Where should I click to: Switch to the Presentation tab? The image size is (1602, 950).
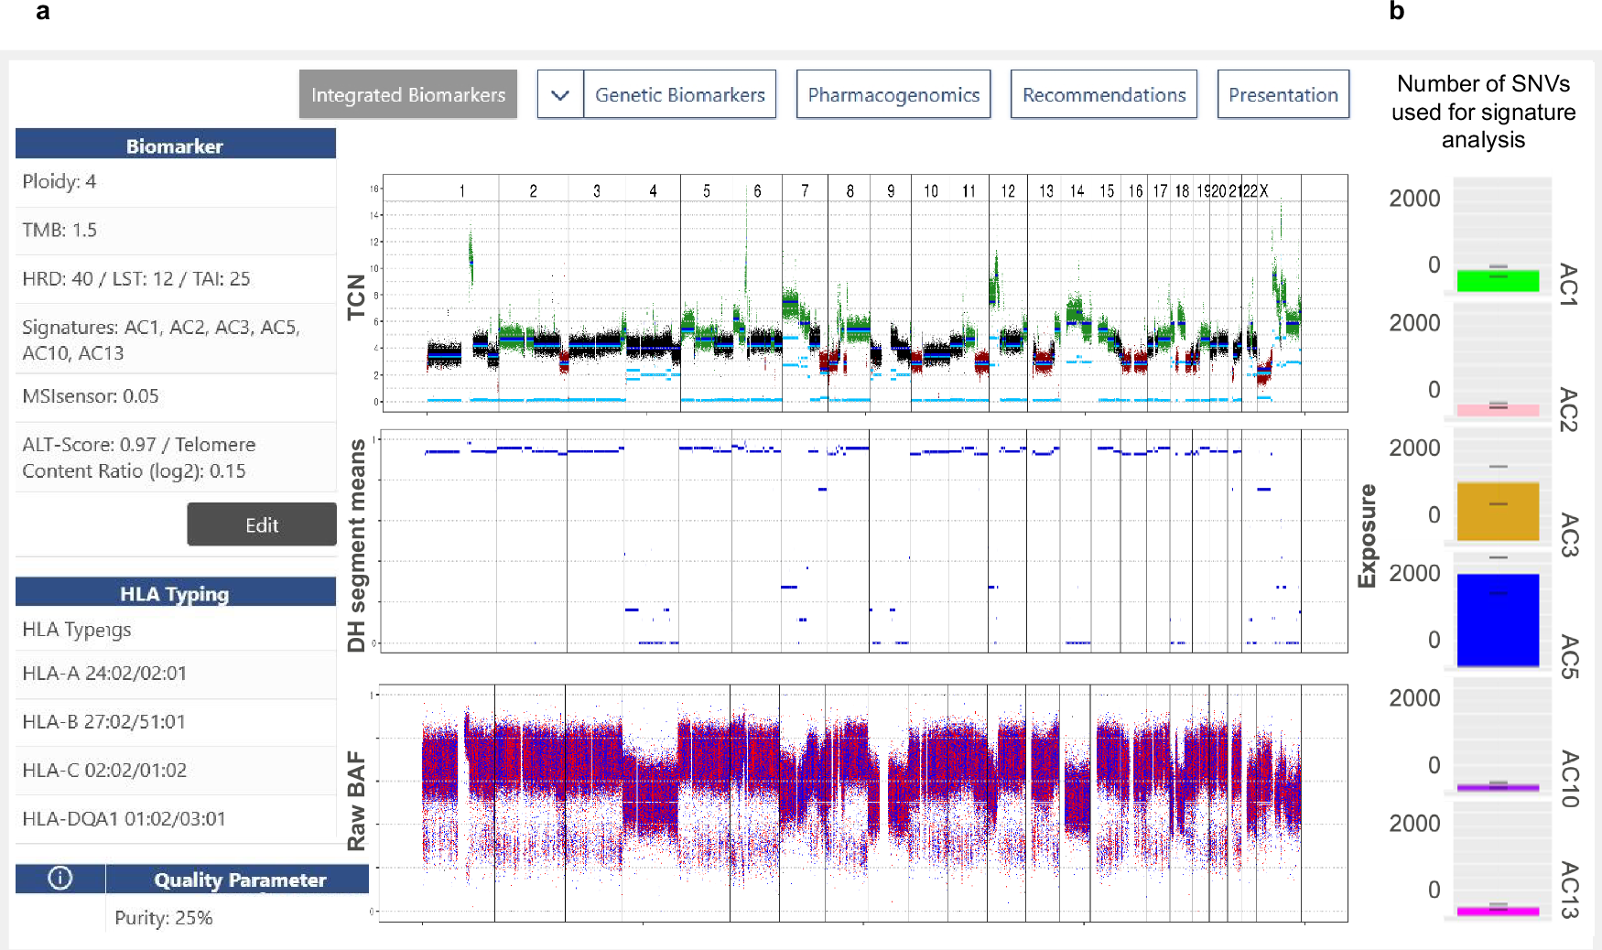(1282, 93)
